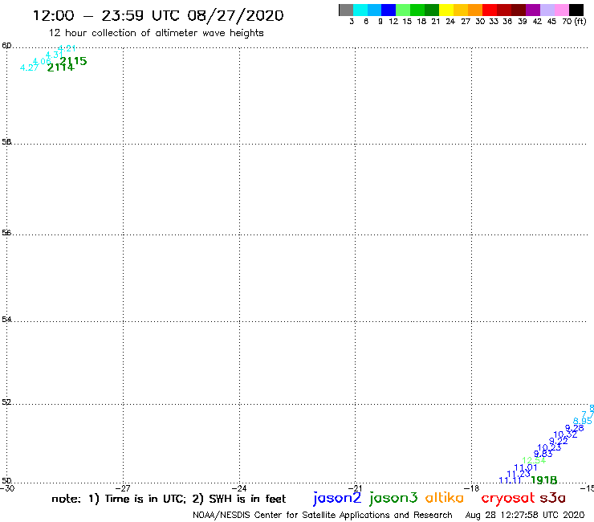Click the cyan '4.21' wave height value
This screenshot has width=594, height=522.
67,48
